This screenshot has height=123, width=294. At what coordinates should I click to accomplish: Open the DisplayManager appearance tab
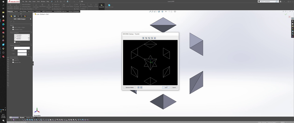pyautogui.click(x=25, y=16)
